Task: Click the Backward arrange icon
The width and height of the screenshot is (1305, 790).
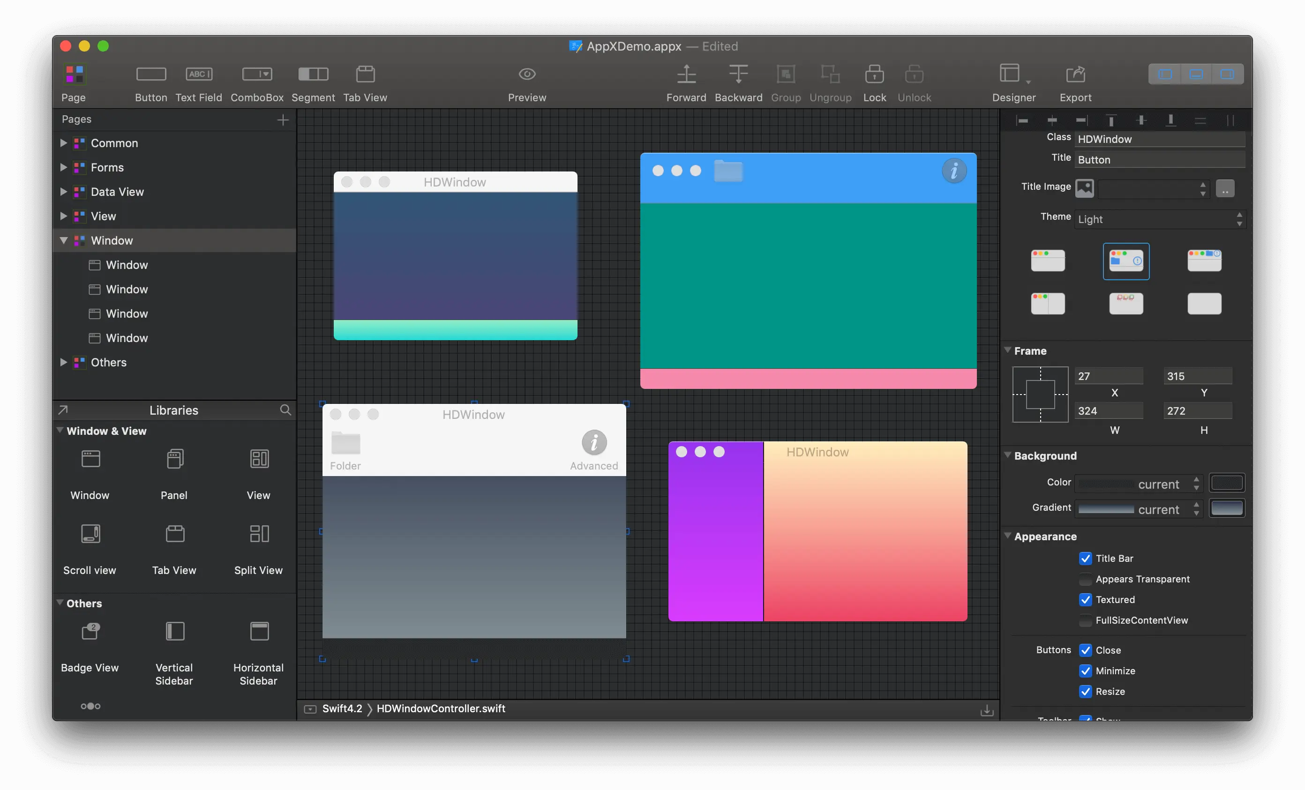Action: tap(738, 74)
